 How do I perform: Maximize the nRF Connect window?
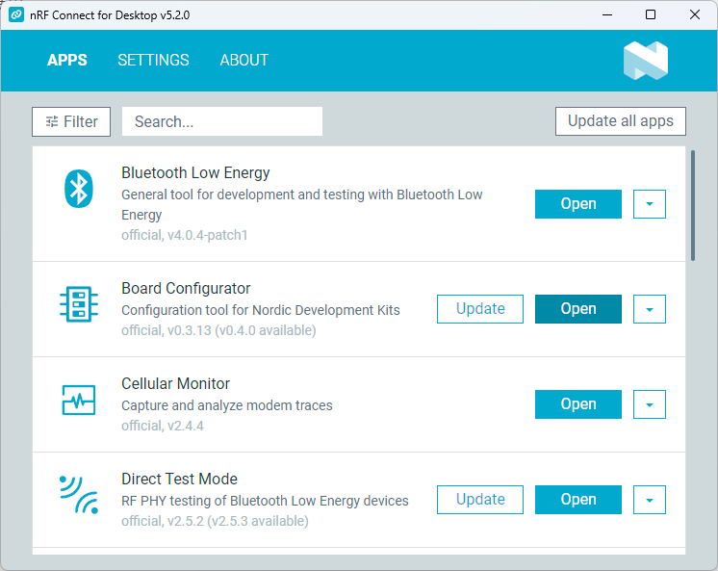(x=651, y=14)
